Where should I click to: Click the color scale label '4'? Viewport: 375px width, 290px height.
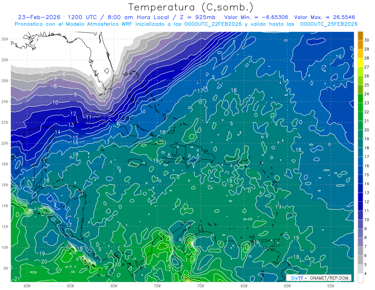[x=366, y=274]
